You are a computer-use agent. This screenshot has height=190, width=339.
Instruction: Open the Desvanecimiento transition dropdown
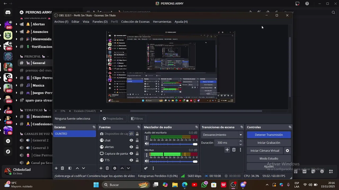(x=222, y=135)
